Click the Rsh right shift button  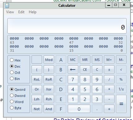[x=49, y=99]
